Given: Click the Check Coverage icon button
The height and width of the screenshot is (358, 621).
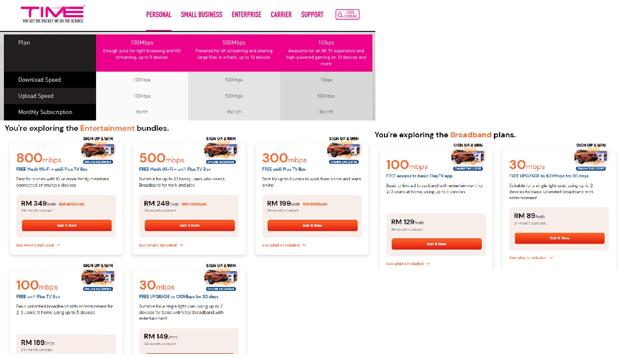Looking at the screenshot, I should pyautogui.click(x=347, y=15).
